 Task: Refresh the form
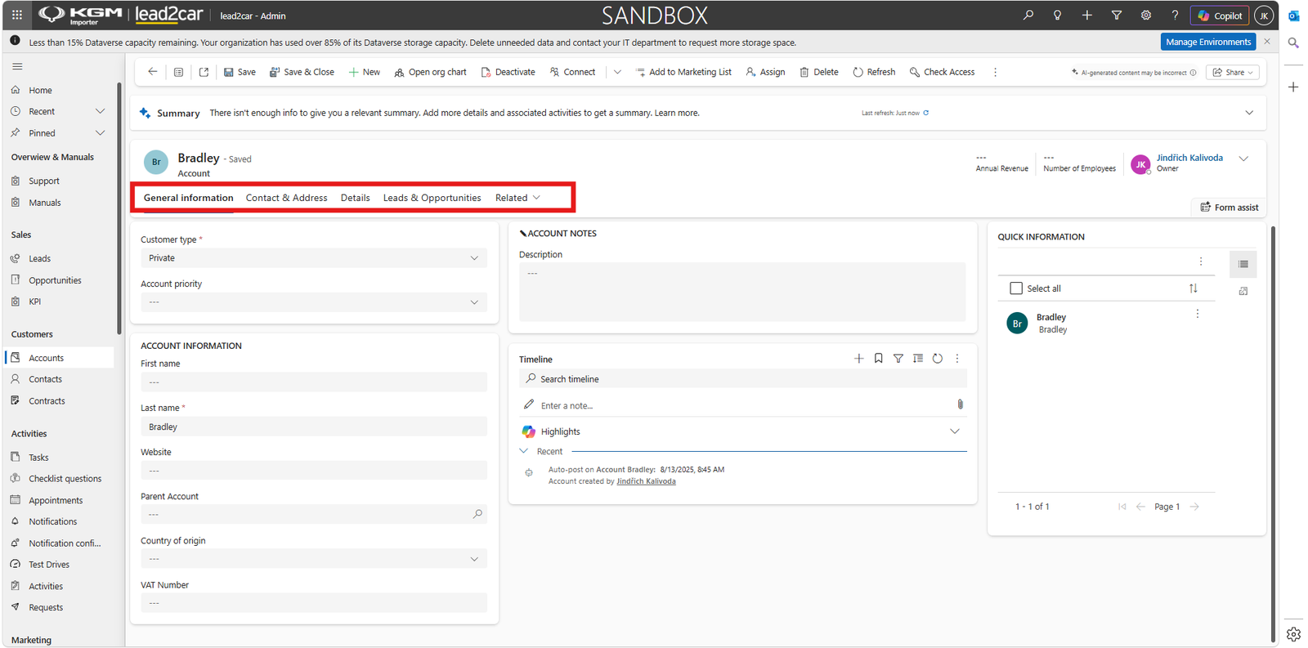pos(874,72)
